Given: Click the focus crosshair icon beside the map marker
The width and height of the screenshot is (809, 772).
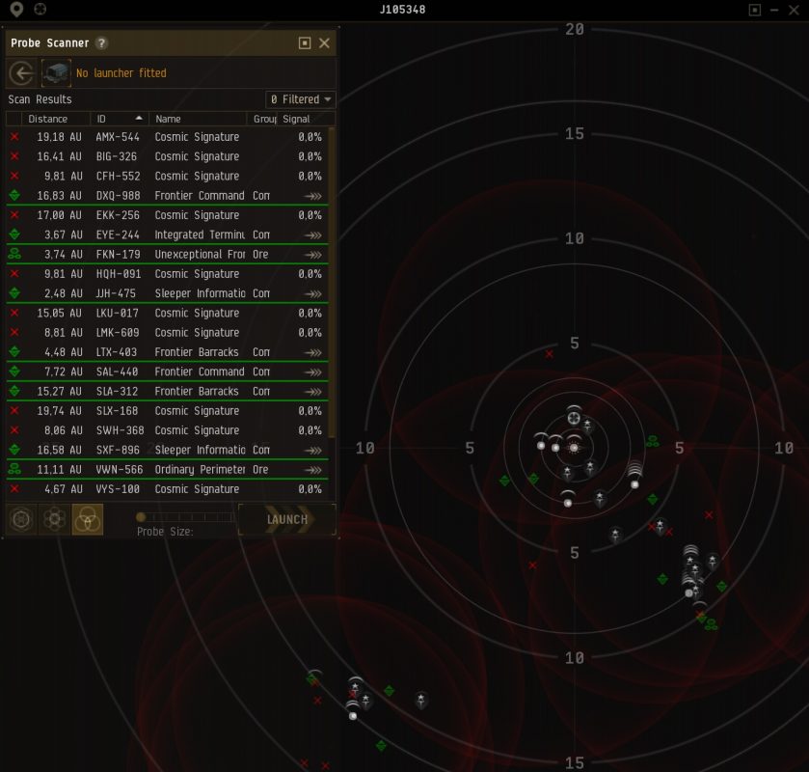Looking at the screenshot, I should [x=39, y=10].
